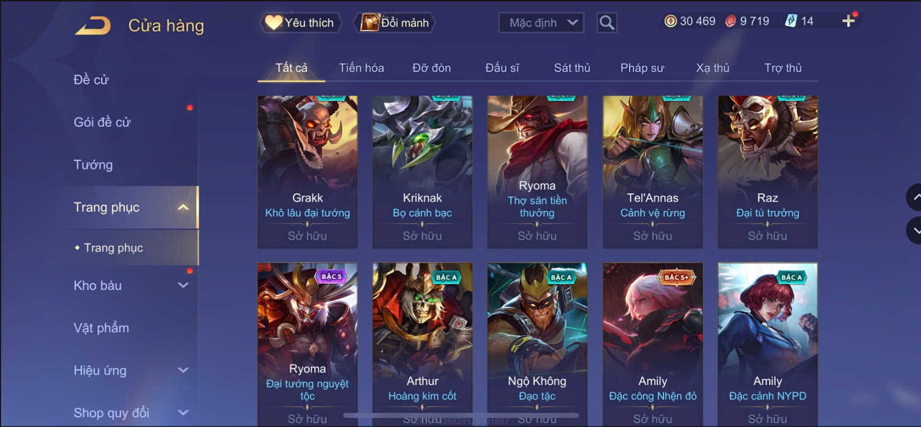
Task: Open Đổi mảnh fragment exchange
Action: tap(395, 23)
